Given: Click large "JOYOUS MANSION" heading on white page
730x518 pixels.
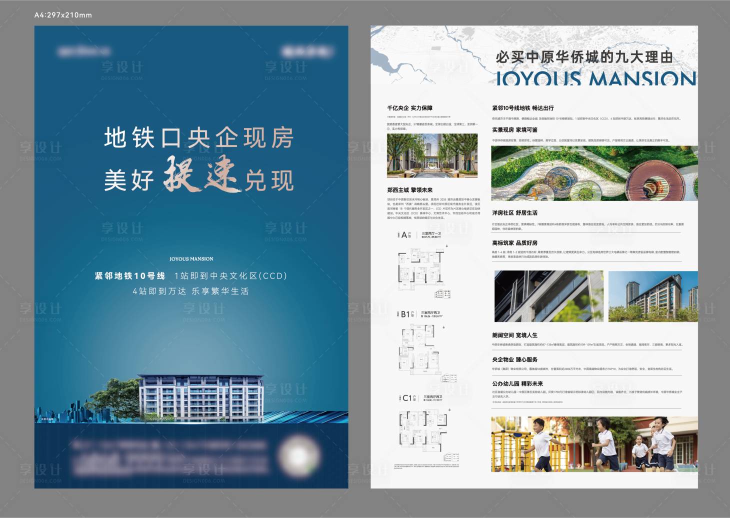Looking at the screenshot, I should click(x=596, y=78).
